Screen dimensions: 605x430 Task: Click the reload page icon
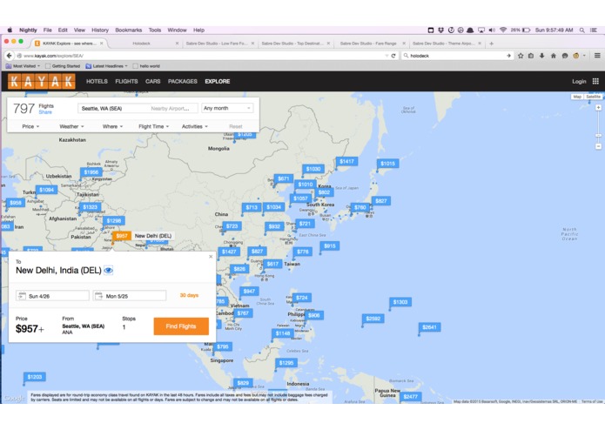(x=393, y=56)
